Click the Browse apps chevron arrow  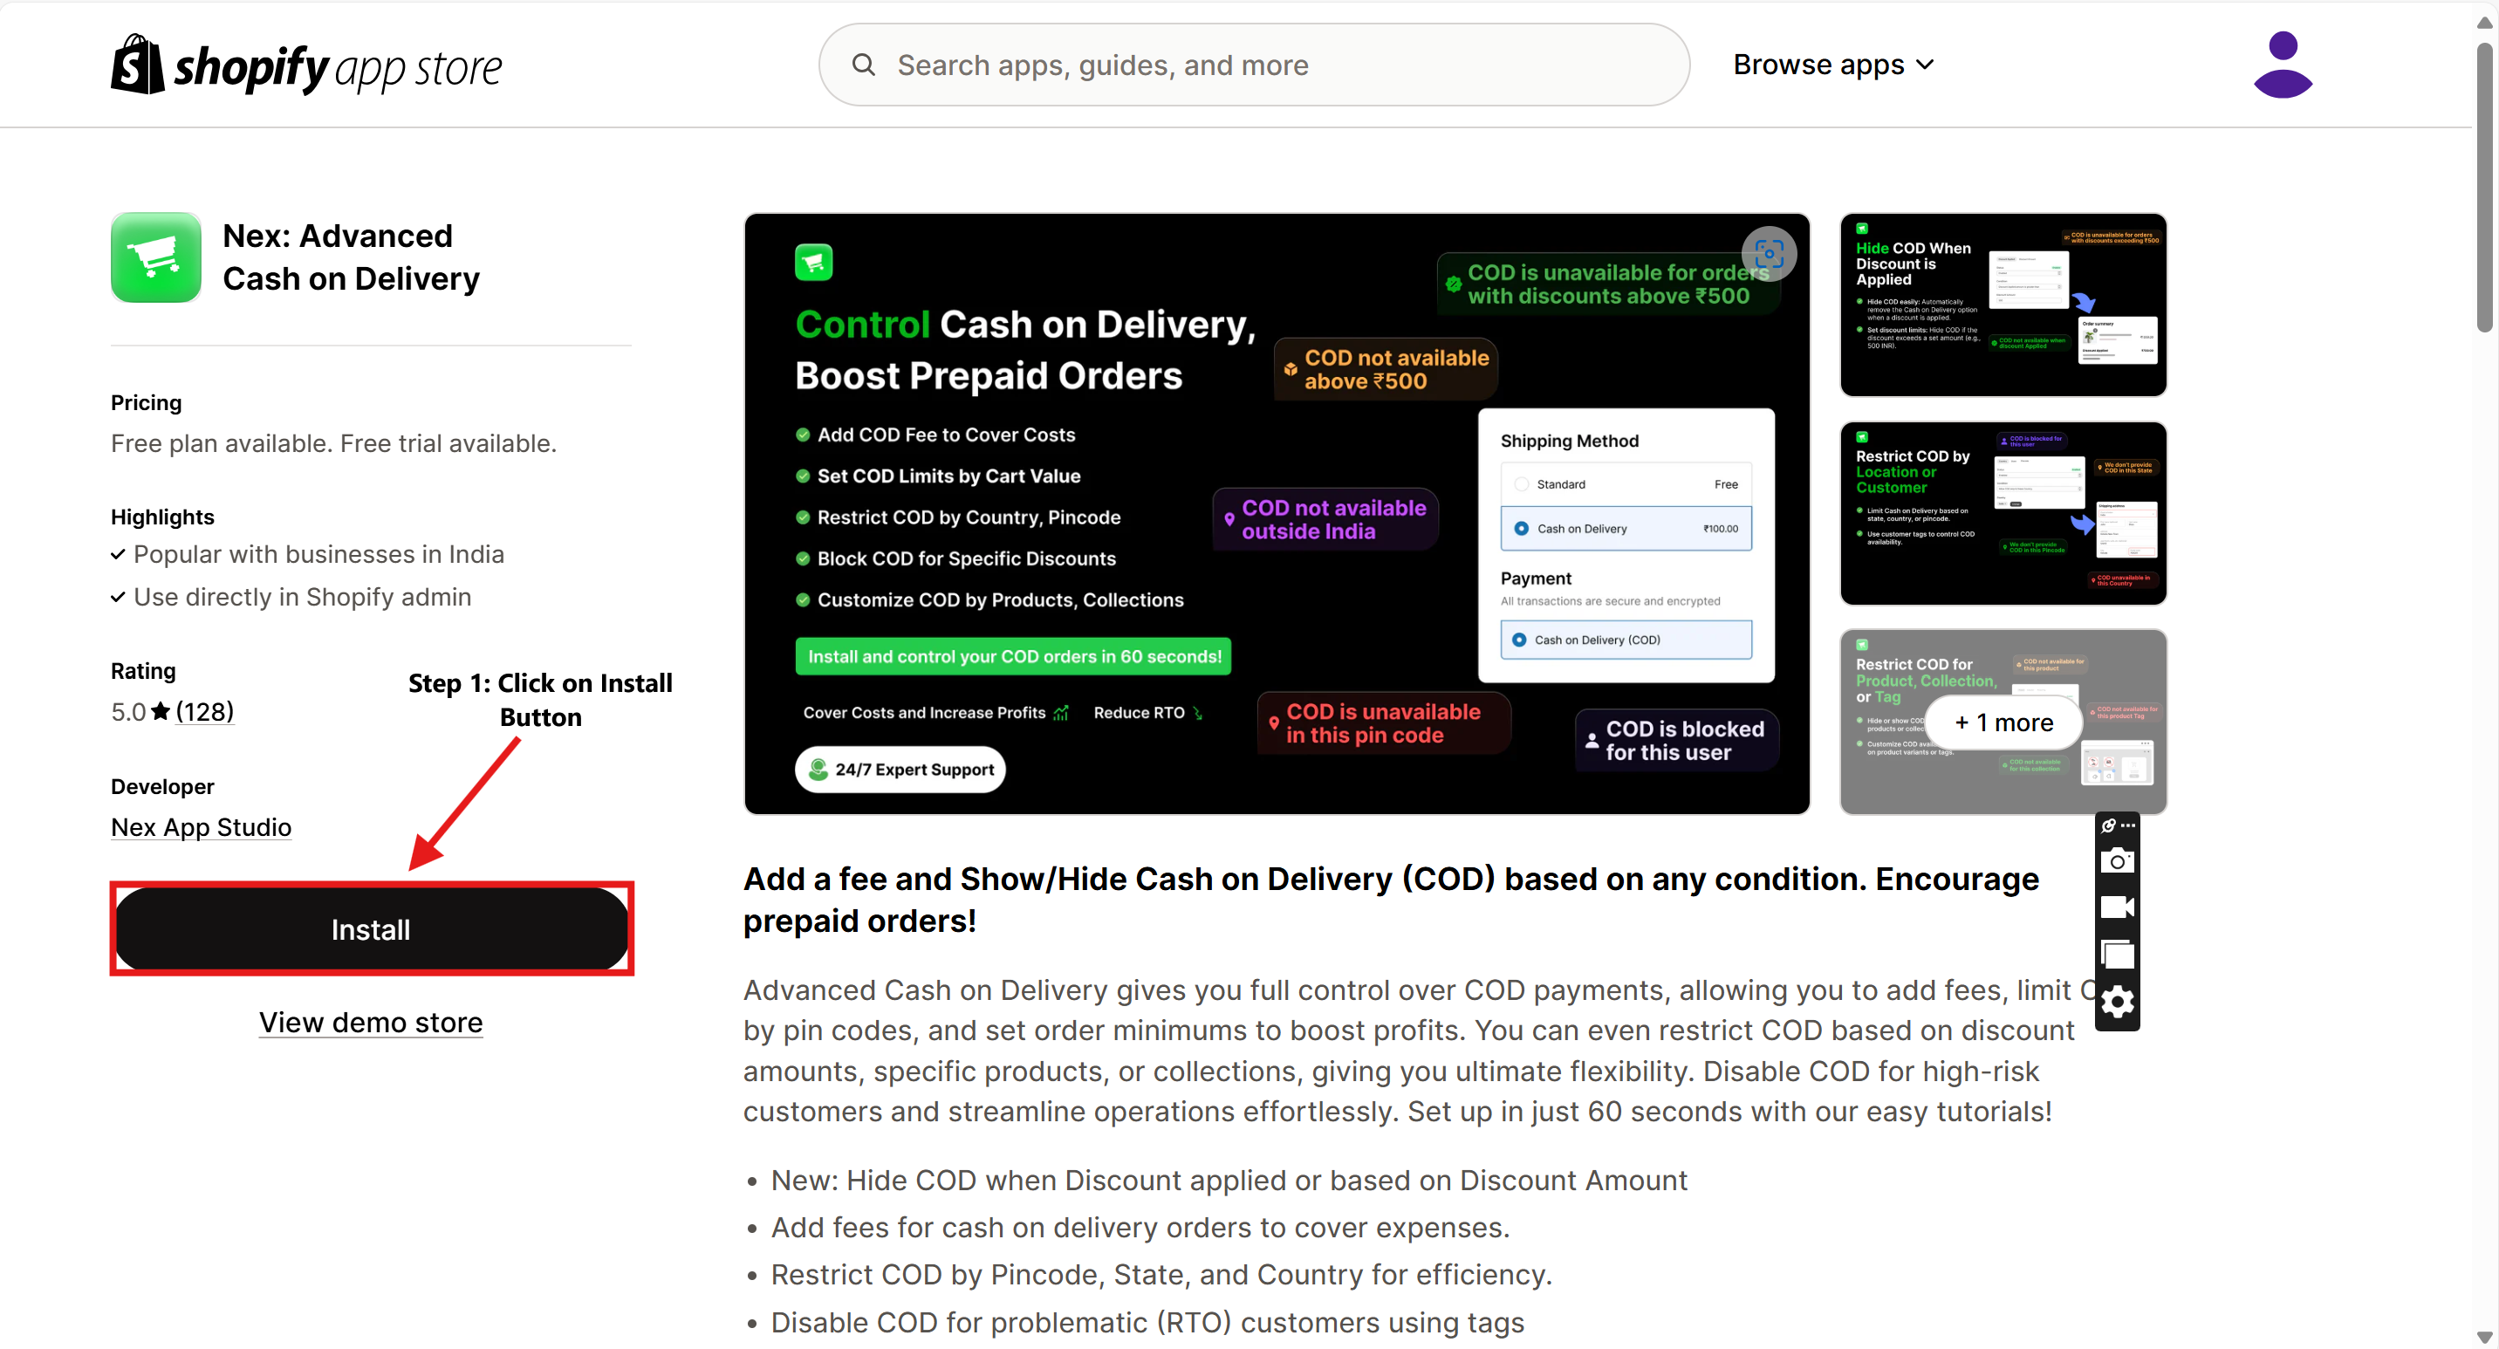point(1926,65)
